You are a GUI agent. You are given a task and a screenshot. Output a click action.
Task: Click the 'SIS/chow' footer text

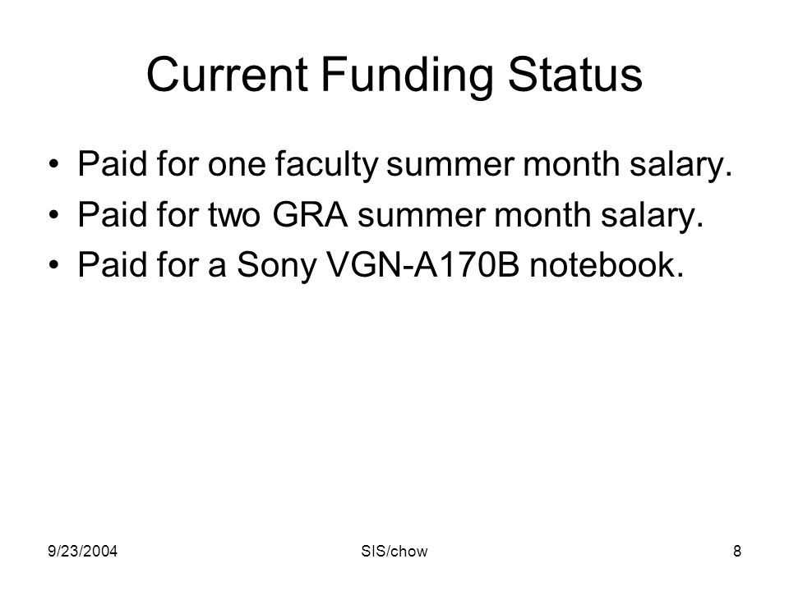pyautogui.click(x=394, y=552)
